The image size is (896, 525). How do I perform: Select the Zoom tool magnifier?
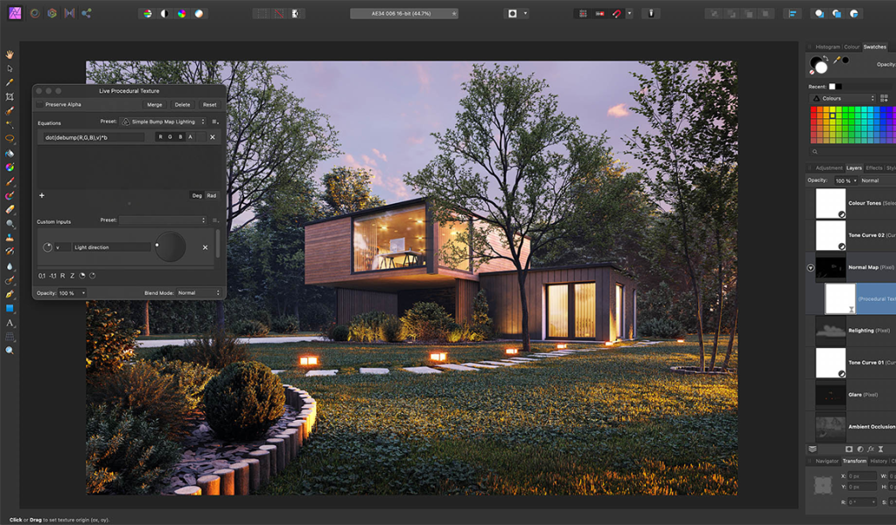(x=10, y=351)
